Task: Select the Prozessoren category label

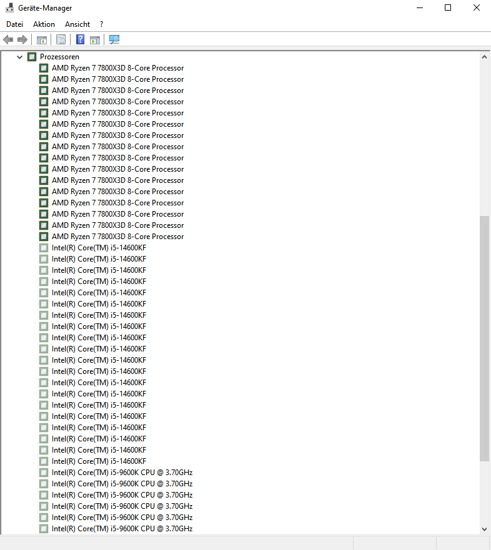Action: 59,57
